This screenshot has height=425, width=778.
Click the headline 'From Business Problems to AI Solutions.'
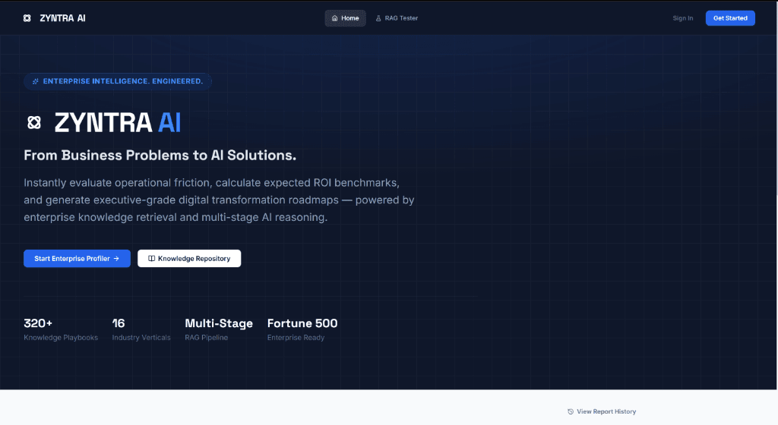pyautogui.click(x=160, y=156)
